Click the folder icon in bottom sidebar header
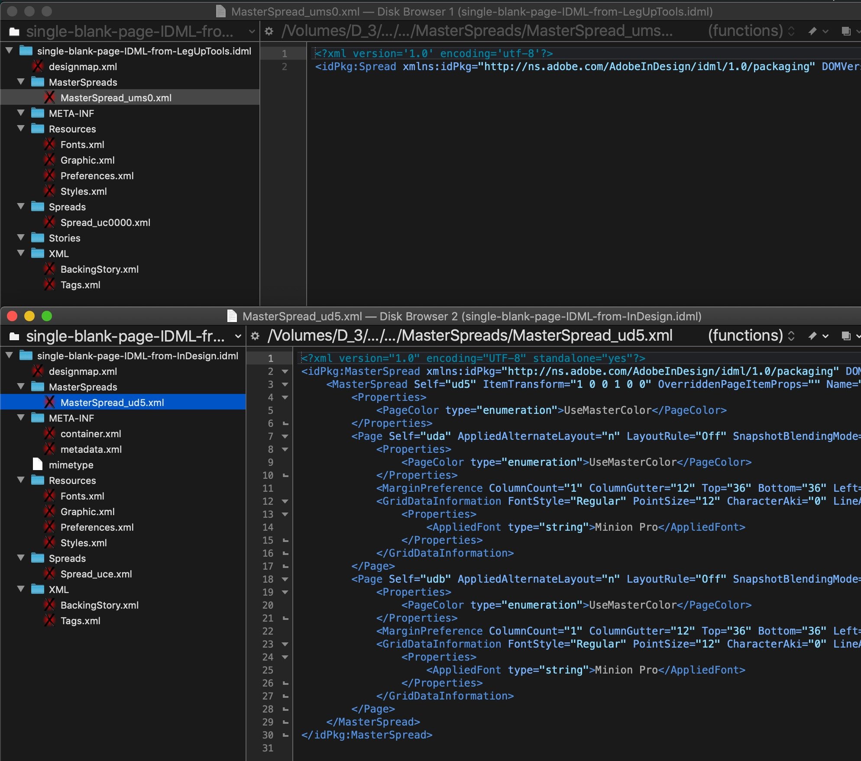 point(14,335)
